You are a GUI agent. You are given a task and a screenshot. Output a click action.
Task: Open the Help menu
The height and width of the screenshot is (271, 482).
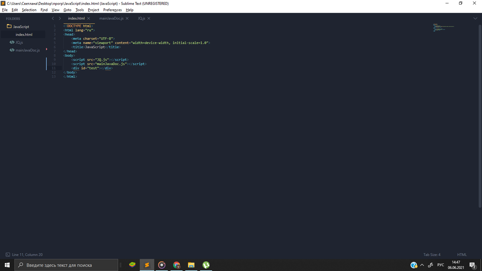pos(130,10)
